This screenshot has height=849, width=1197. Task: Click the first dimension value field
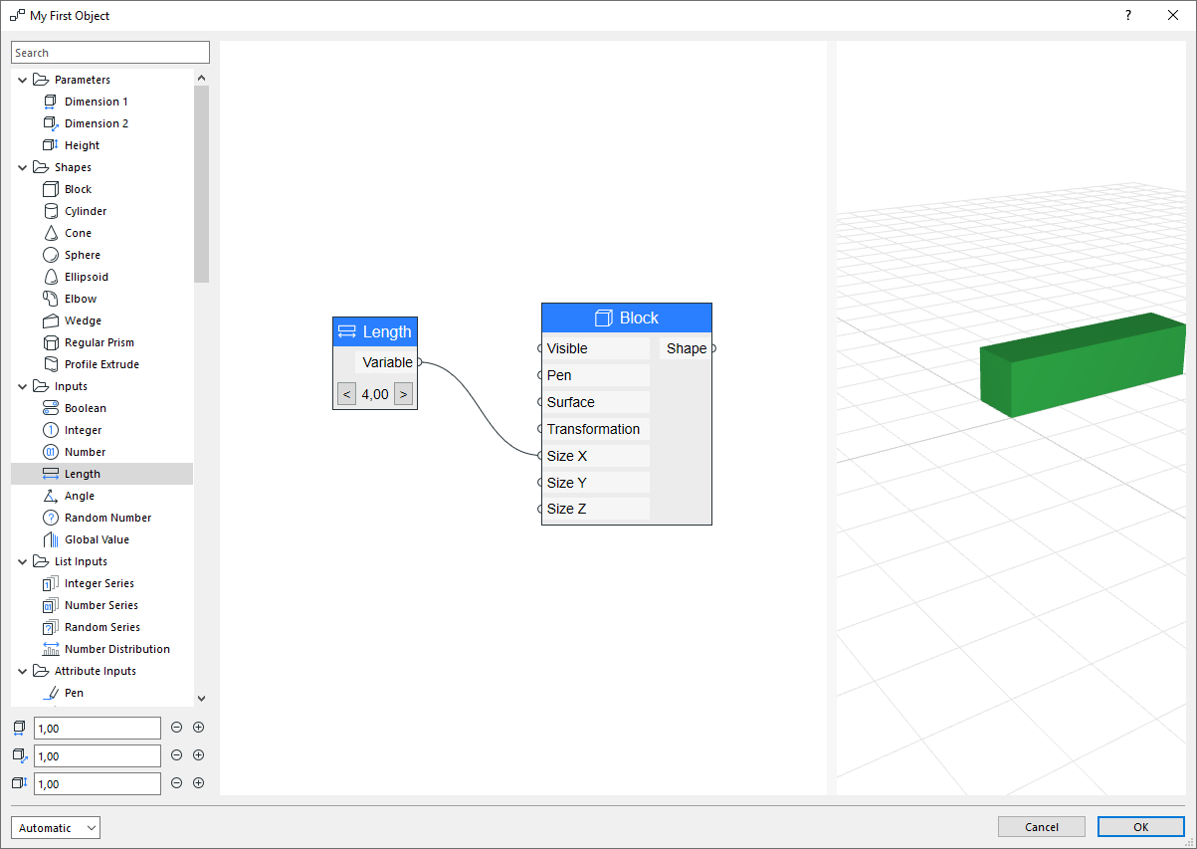(x=98, y=729)
